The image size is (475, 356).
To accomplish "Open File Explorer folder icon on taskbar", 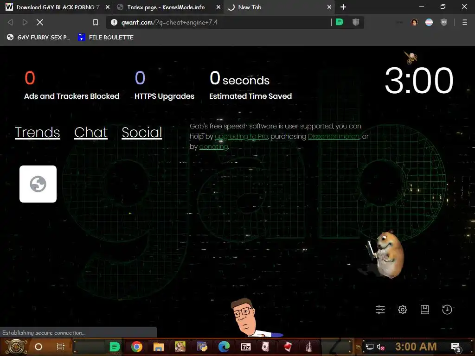I will 159,347.
